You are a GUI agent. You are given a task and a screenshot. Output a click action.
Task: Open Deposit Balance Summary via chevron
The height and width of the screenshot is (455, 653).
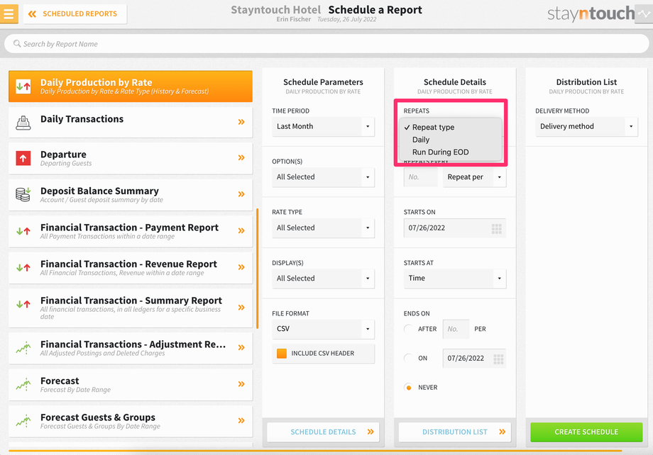point(241,194)
